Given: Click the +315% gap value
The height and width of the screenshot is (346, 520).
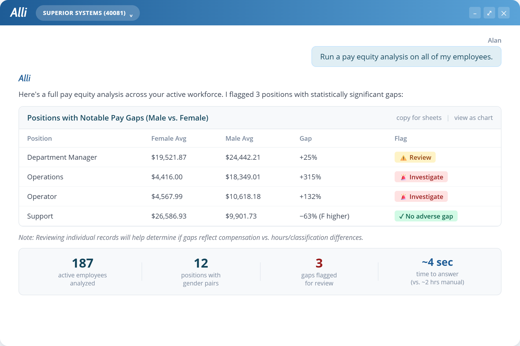Looking at the screenshot, I should click(310, 177).
